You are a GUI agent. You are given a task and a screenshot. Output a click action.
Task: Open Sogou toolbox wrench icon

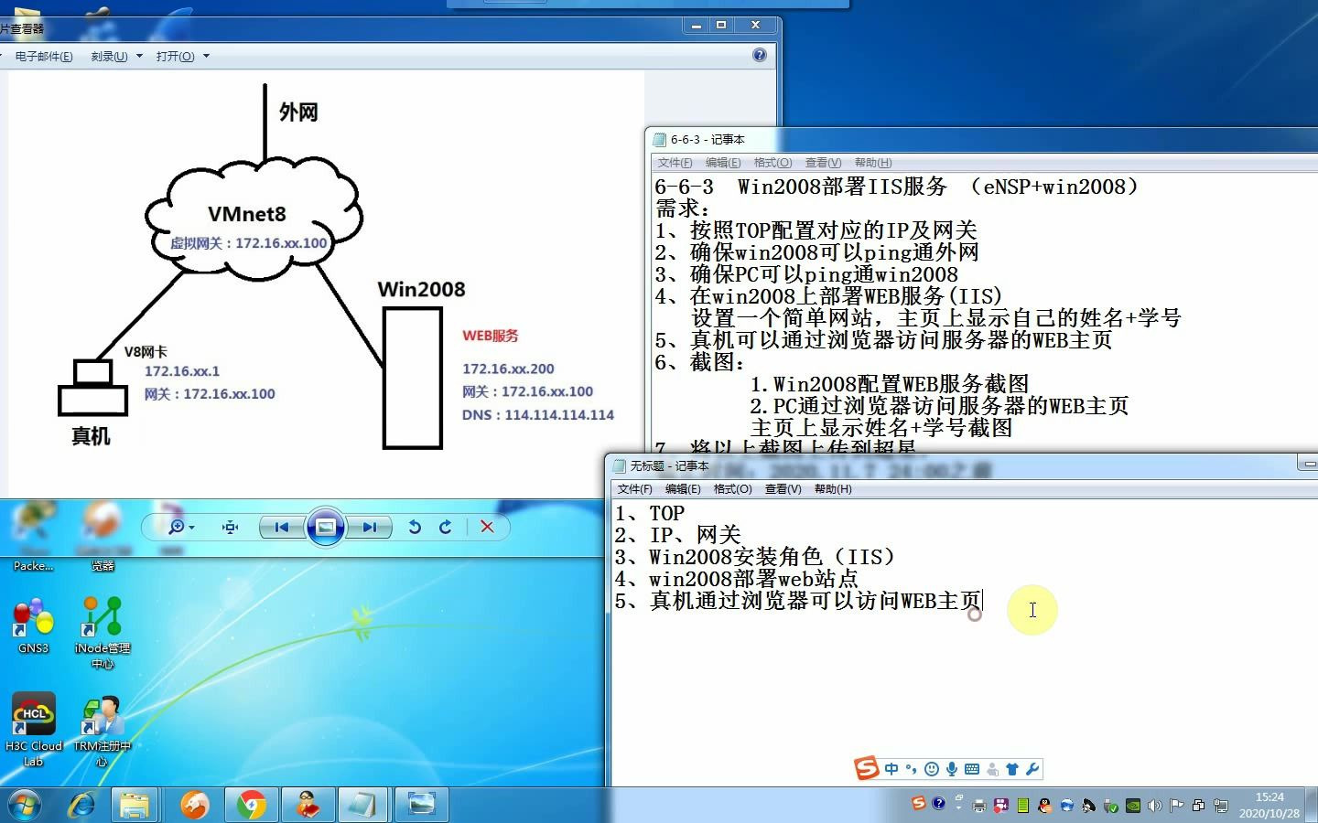(1032, 769)
